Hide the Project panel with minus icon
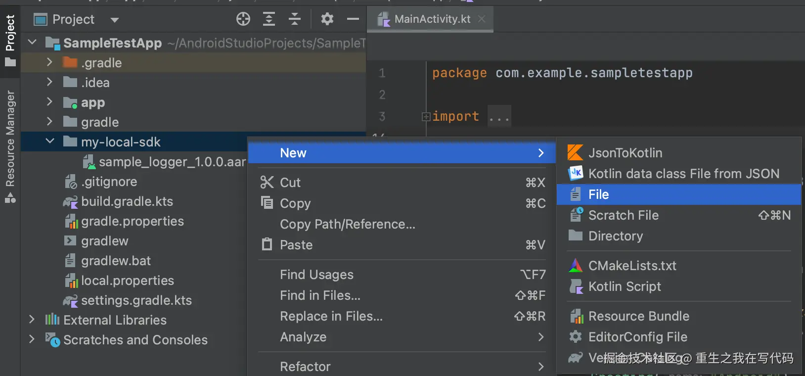The width and height of the screenshot is (805, 376). (x=353, y=19)
